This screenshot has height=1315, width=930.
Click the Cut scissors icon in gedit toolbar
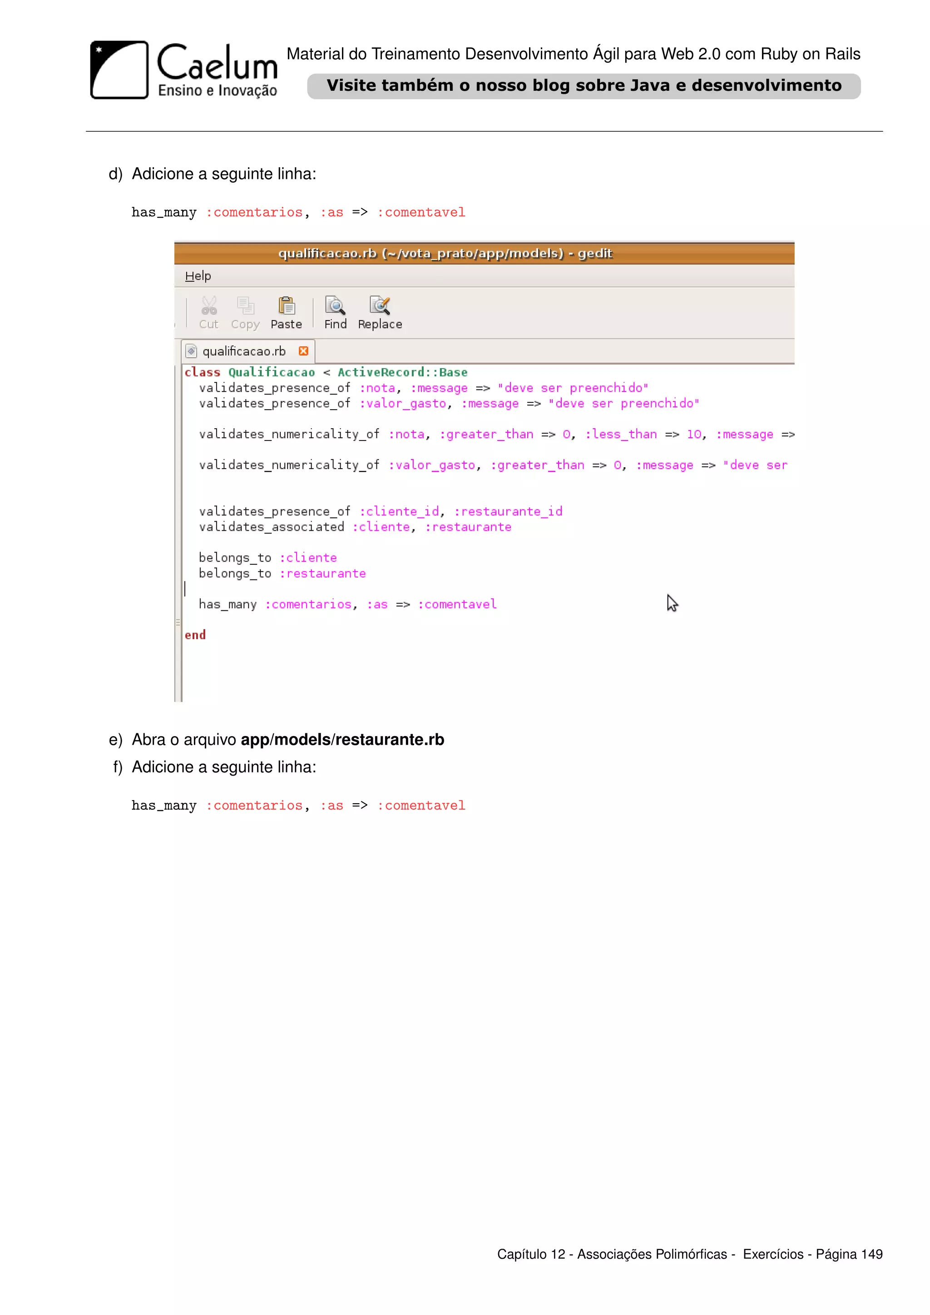(x=209, y=306)
